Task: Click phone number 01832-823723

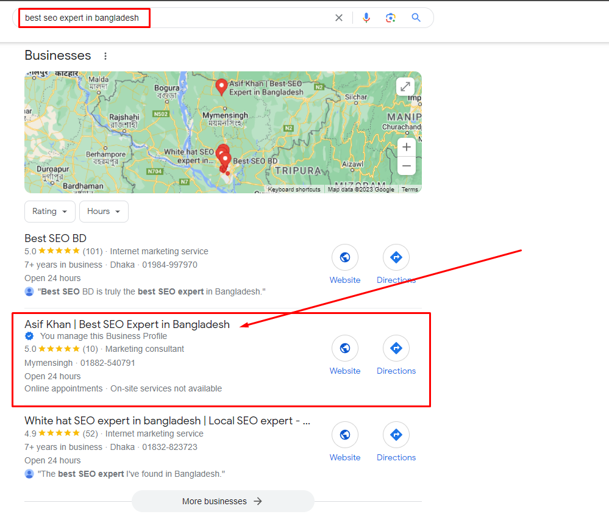Action: (169, 447)
